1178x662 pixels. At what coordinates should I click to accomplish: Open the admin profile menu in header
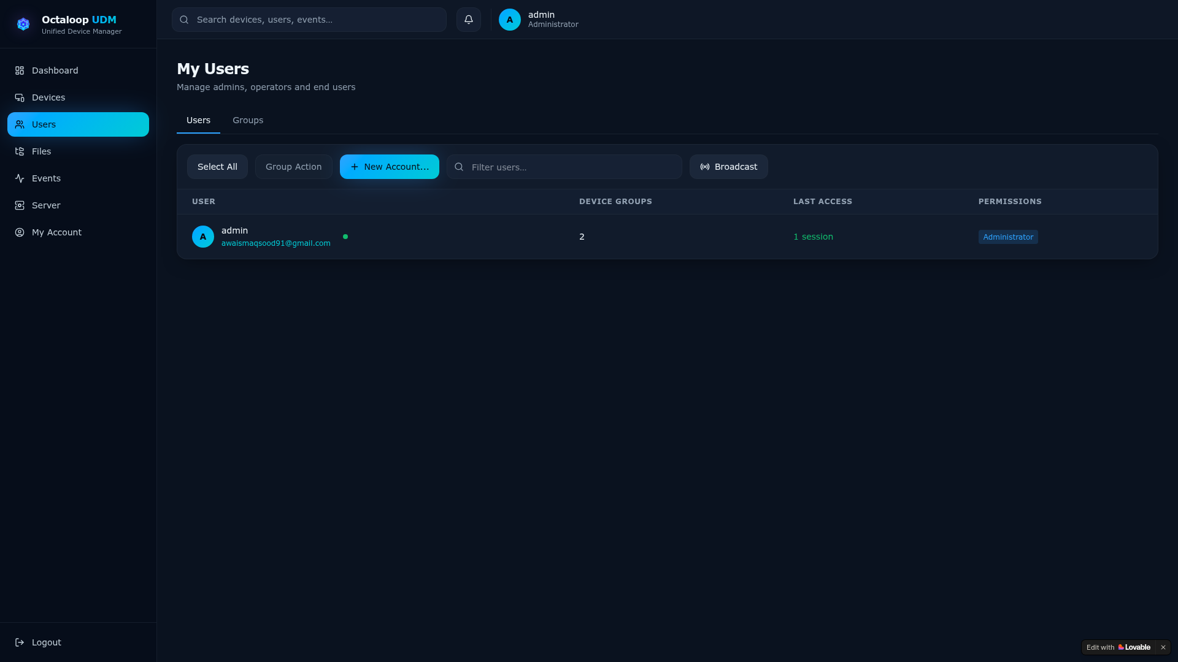tap(539, 20)
